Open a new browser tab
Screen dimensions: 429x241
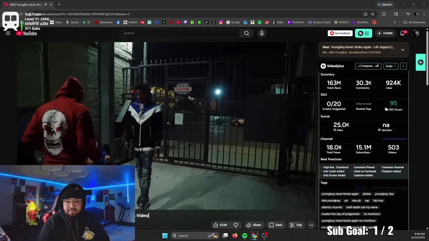(x=59, y=5)
